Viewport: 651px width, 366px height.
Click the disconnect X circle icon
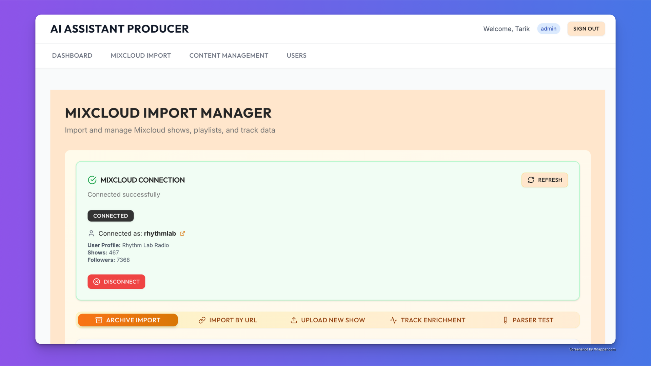pos(97,282)
